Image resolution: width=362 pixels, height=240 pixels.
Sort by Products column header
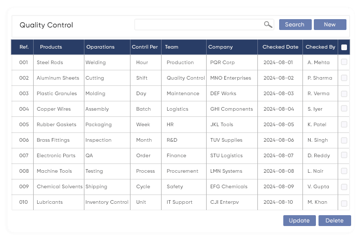pos(51,47)
